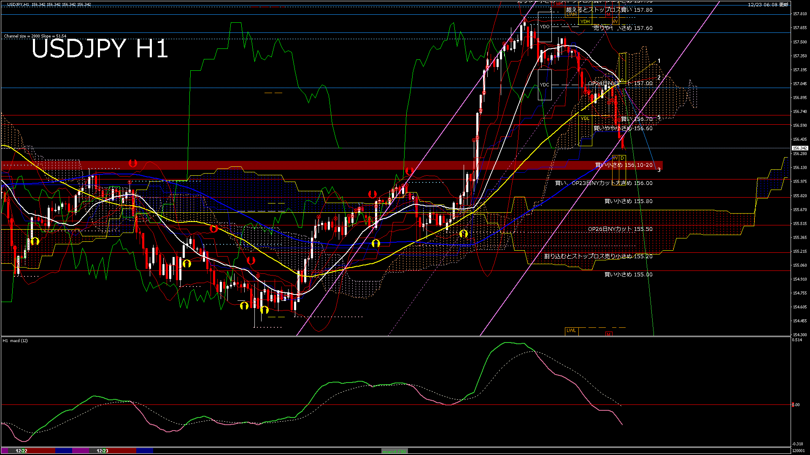Image resolution: width=810 pixels, height=455 pixels.
Task: Click the orange LWL marker near bottom
Action: click(x=571, y=331)
